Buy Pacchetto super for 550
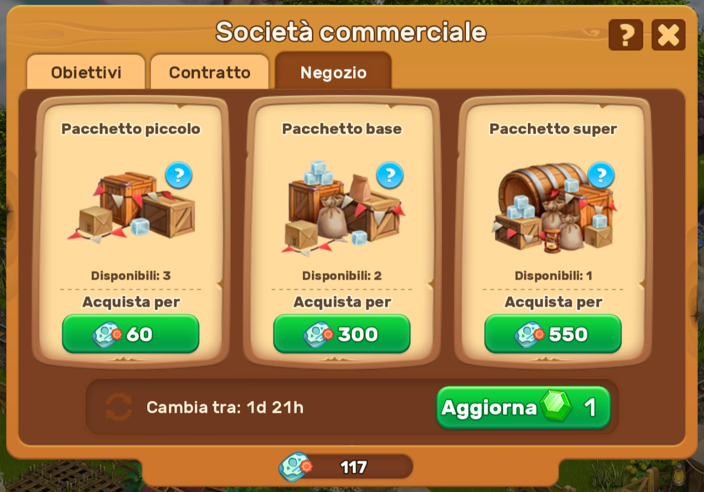This screenshot has height=492, width=704. pyautogui.click(x=553, y=334)
